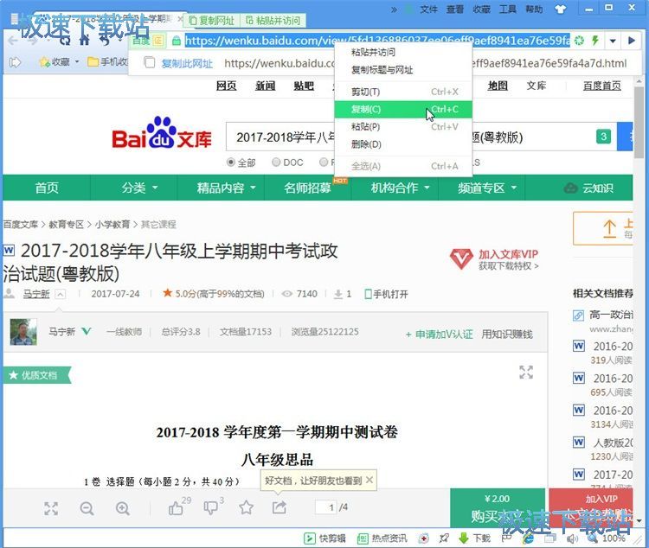Click the skin shirt icon in title bar

[560, 9]
